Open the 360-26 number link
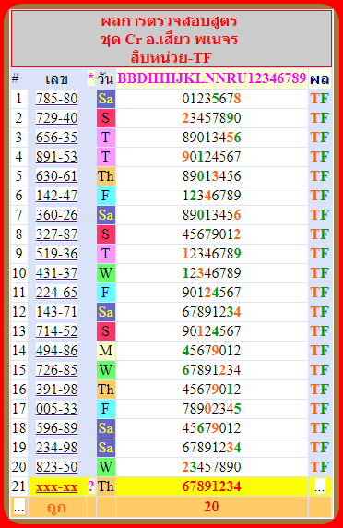The width and height of the screenshot is (343, 528). (56, 215)
